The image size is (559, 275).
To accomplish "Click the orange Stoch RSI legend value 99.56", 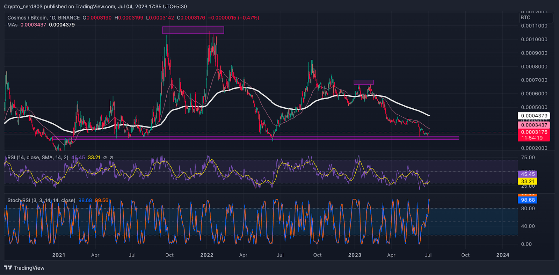I will [x=102, y=200].
